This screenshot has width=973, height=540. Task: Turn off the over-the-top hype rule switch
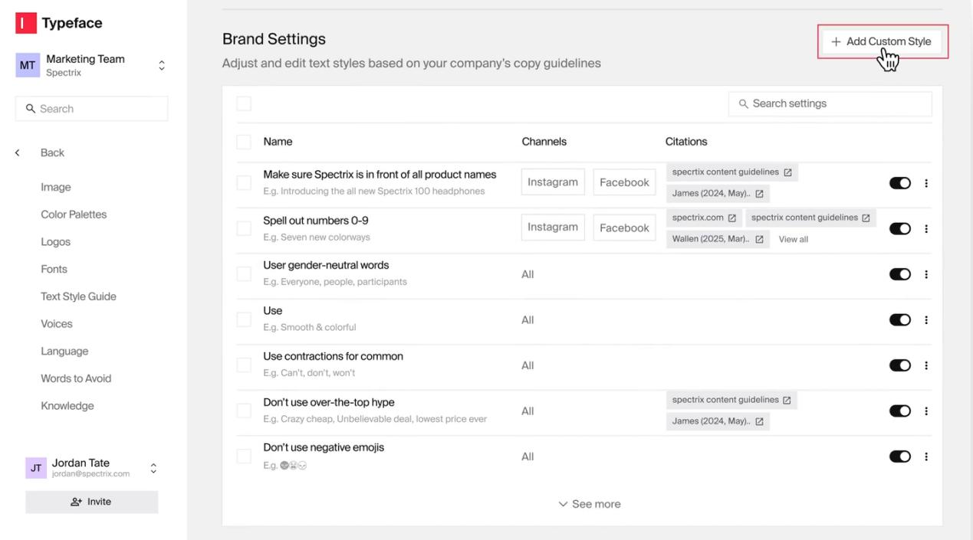[x=899, y=411]
